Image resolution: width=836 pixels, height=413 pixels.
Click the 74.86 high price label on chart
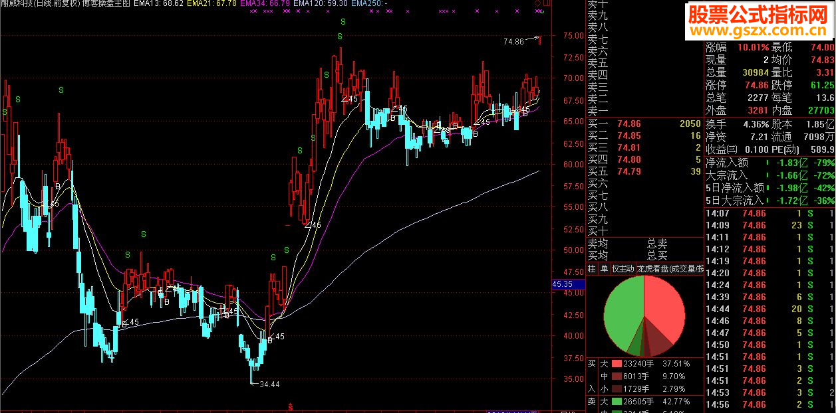tap(513, 41)
